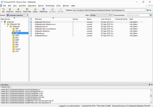Open the Bookmarks menu
This screenshot has height=107, width=153.
(x=50, y=5)
